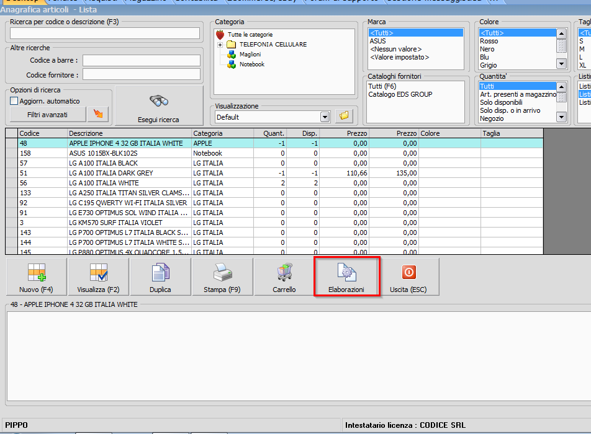Click the Filtri avanzati button
Viewport: 591px width, 434px height.
[x=47, y=115]
